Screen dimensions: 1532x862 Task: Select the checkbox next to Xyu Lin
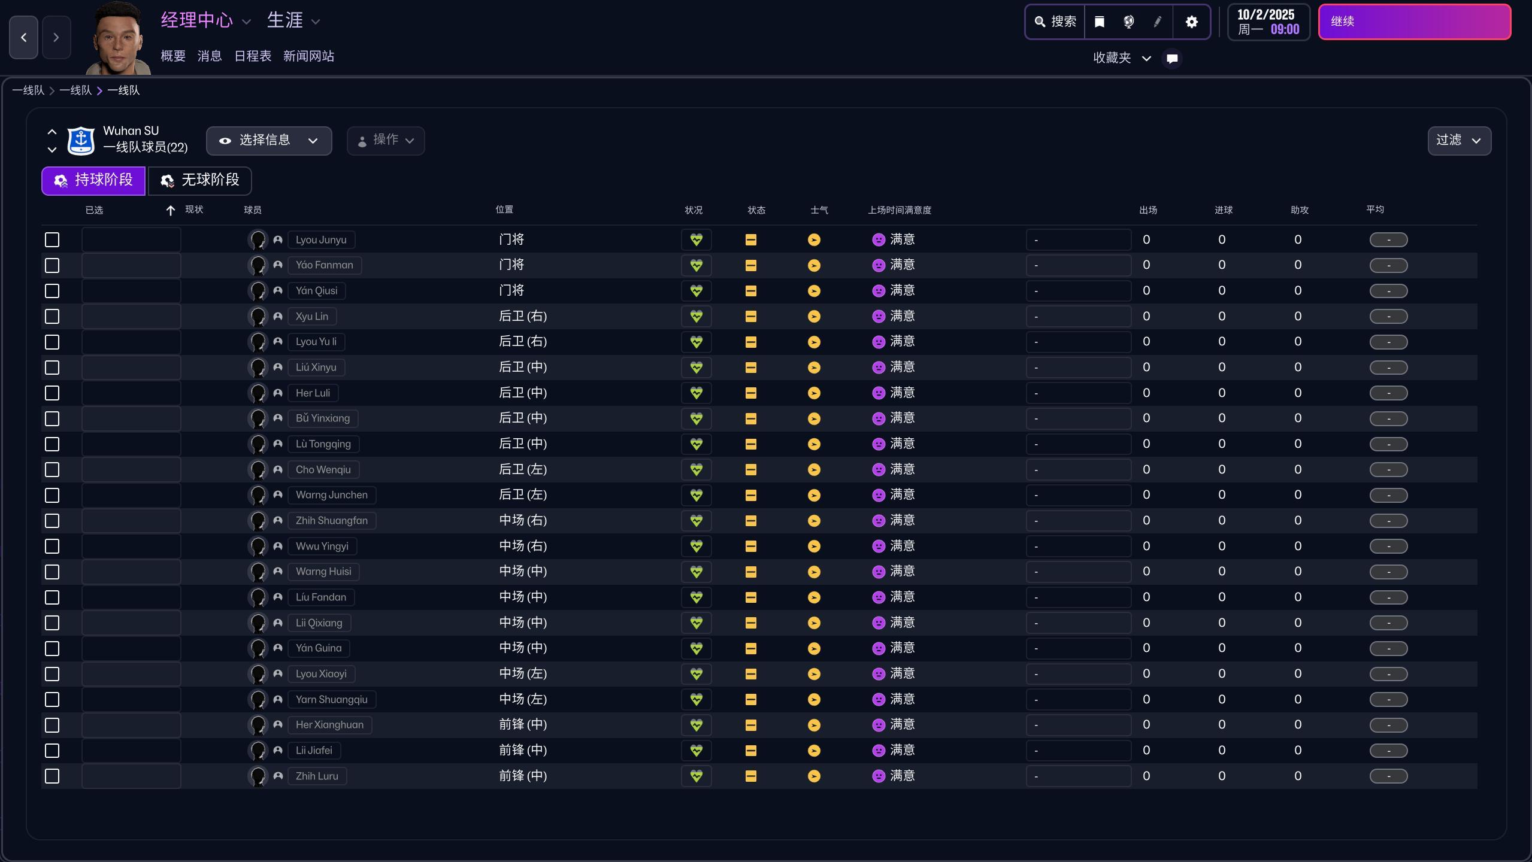tap(52, 316)
